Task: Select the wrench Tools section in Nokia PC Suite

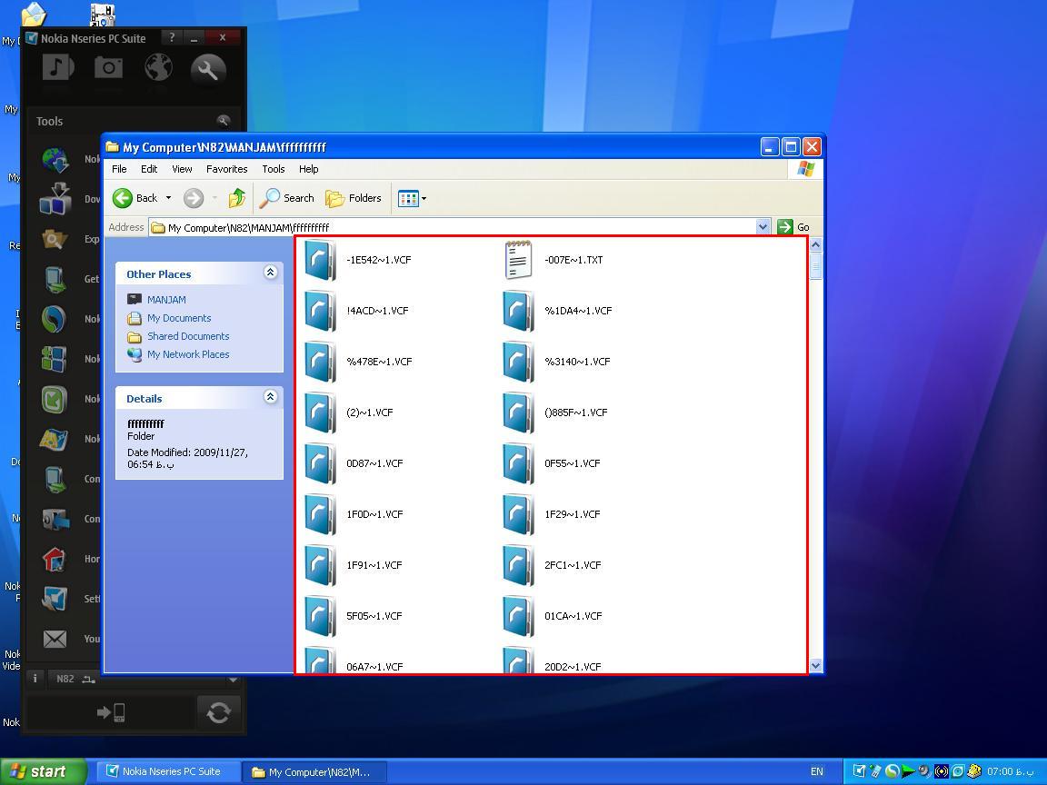Action: click(208, 69)
